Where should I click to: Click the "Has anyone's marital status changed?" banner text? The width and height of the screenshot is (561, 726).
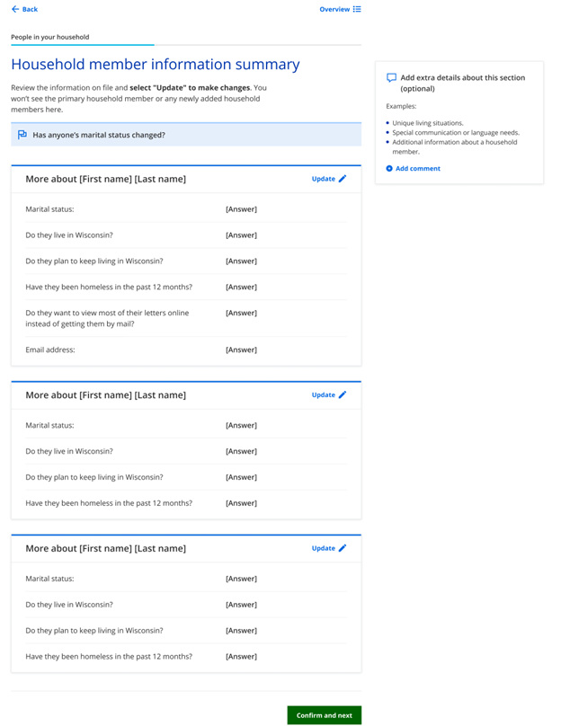pos(99,135)
